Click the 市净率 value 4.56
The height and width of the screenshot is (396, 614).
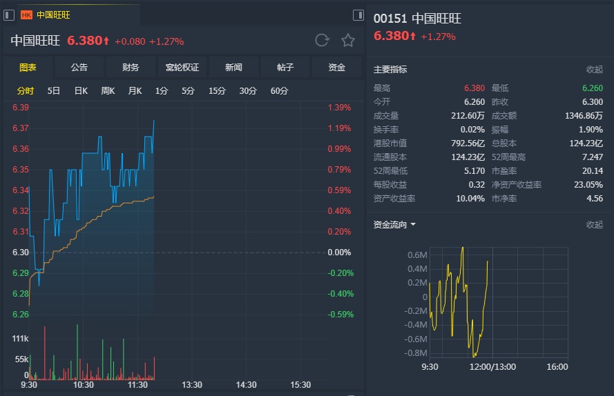pyautogui.click(x=595, y=199)
